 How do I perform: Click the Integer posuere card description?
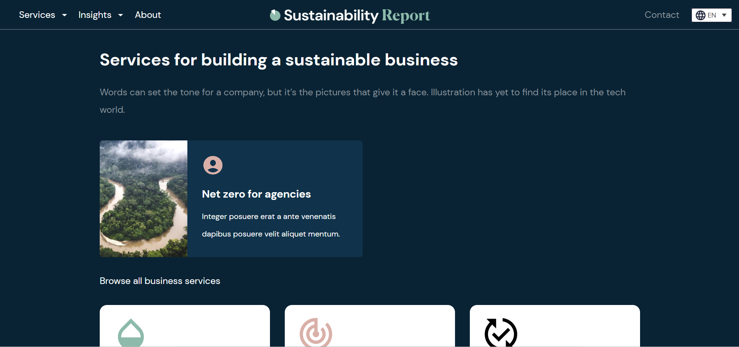pos(271,225)
